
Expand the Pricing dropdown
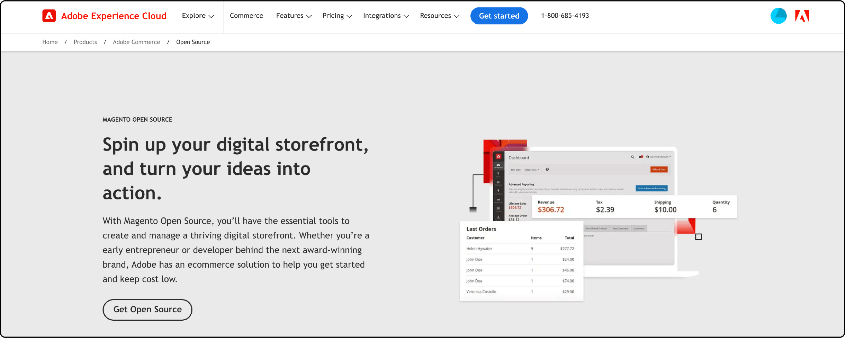click(x=337, y=16)
